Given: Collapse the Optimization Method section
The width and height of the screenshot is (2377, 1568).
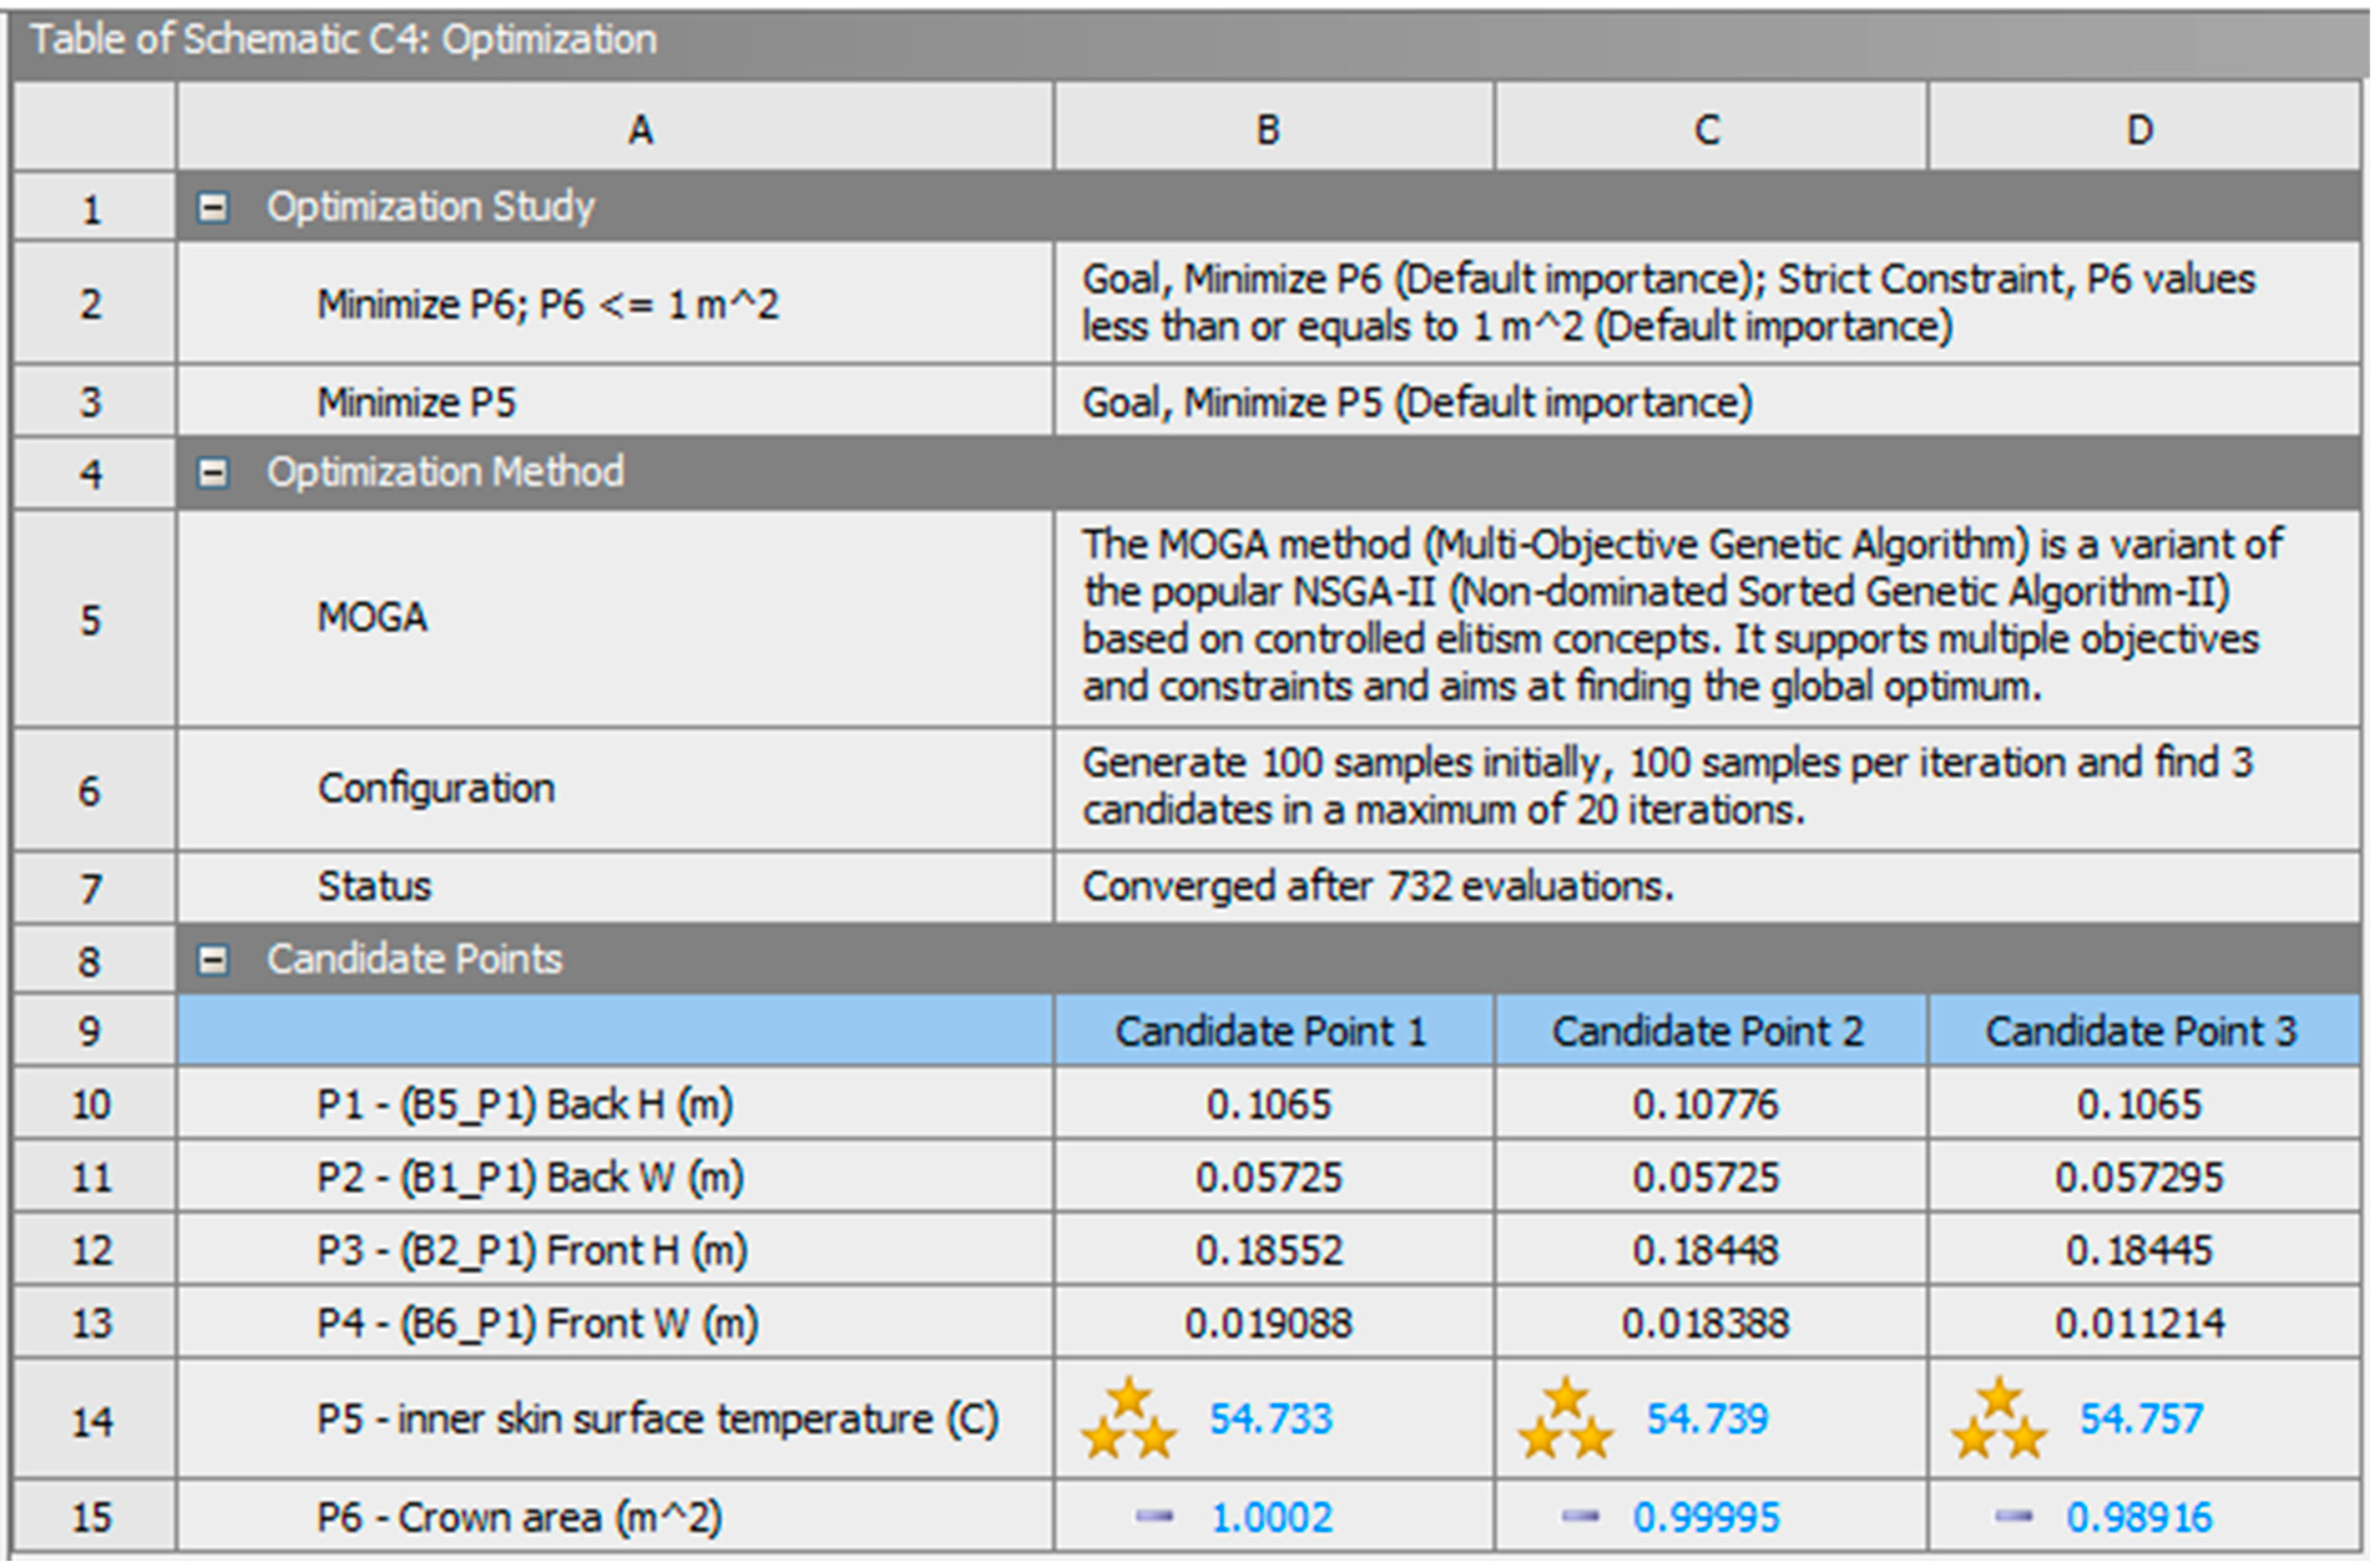Looking at the screenshot, I should 212,472.
